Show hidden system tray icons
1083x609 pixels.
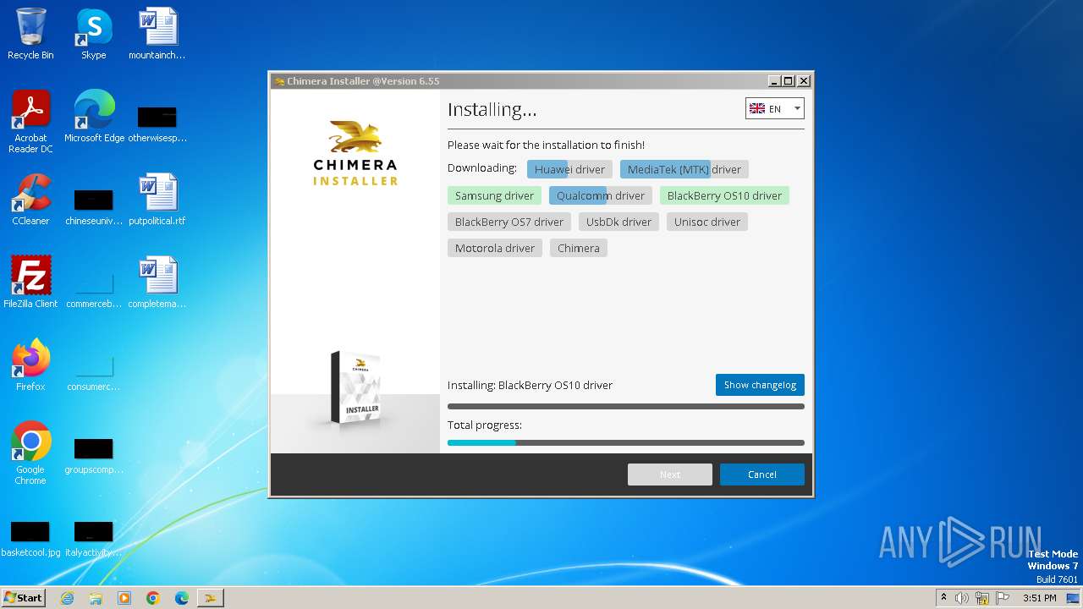pos(943,598)
